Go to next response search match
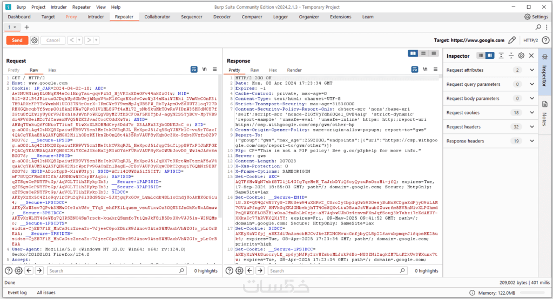 pos(260,271)
